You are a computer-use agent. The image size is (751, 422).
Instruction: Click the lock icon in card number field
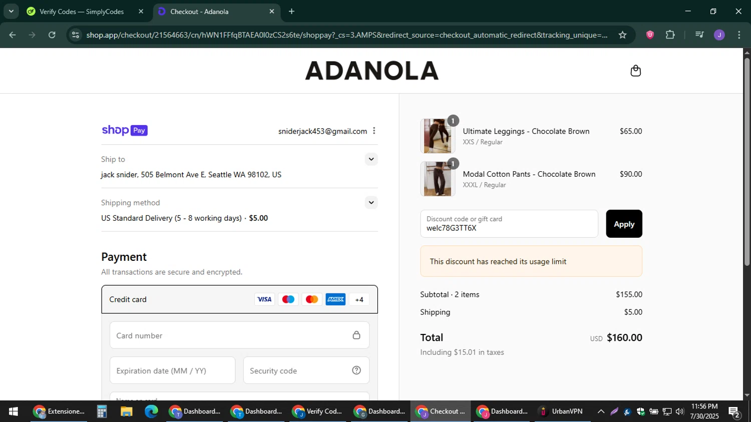[x=356, y=335]
